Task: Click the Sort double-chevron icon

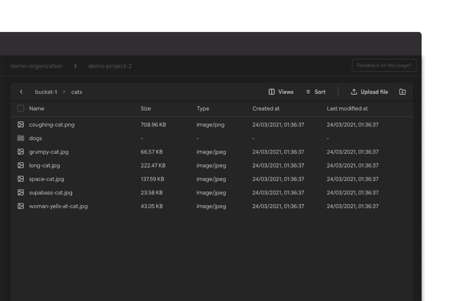Action: click(308, 92)
